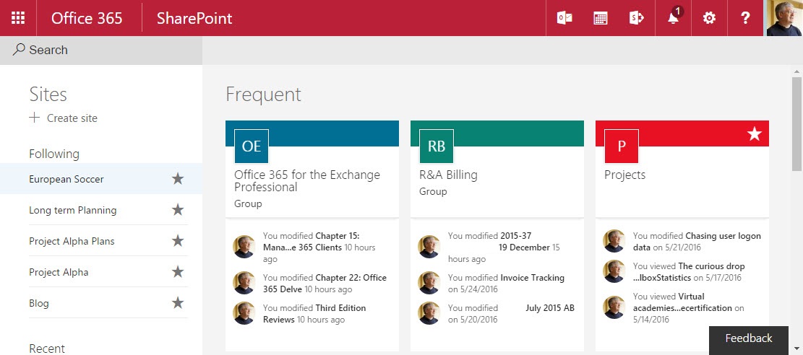Click the SharePoint icon in top bar
This screenshot has height=355, width=803.
637,18
